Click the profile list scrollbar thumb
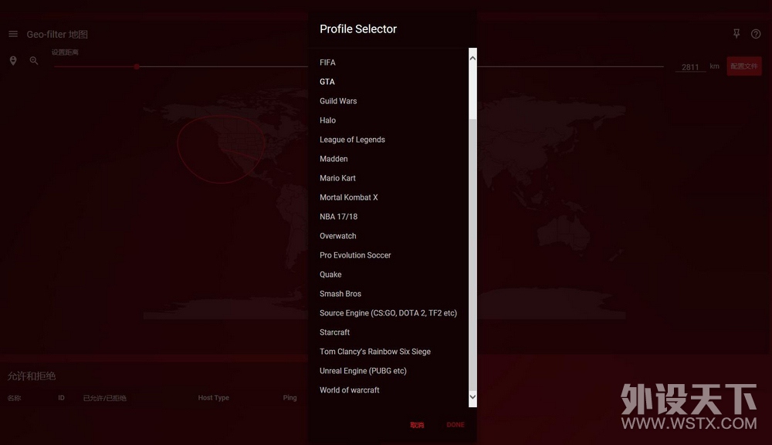Viewport: 772px width, 445px height. point(472,254)
